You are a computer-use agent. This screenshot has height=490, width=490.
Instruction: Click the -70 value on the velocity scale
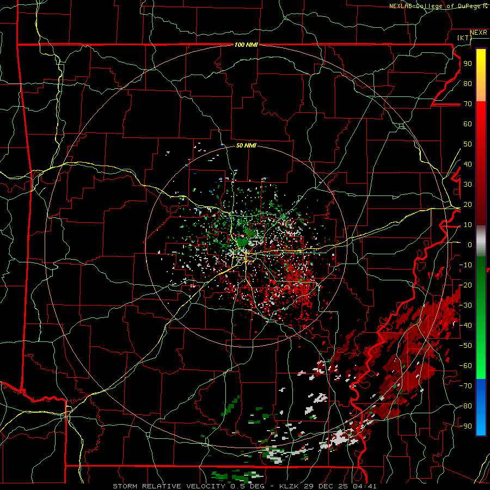(465, 386)
